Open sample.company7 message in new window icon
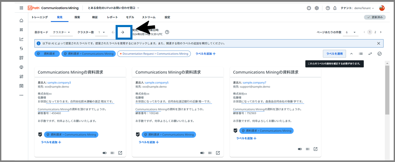The width and height of the screenshot is (395, 162). coord(315,149)
